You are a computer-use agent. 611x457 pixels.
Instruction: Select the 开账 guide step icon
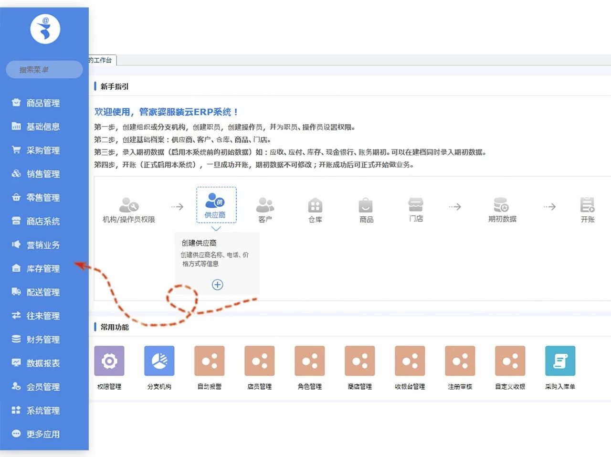[x=587, y=204]
